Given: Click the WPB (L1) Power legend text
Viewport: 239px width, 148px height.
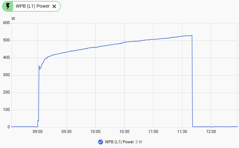Looking at the screenshot, I should tap(119, 142).
